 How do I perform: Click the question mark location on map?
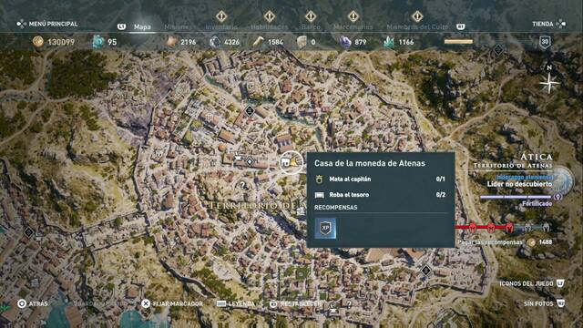click(x=243, y=184)
